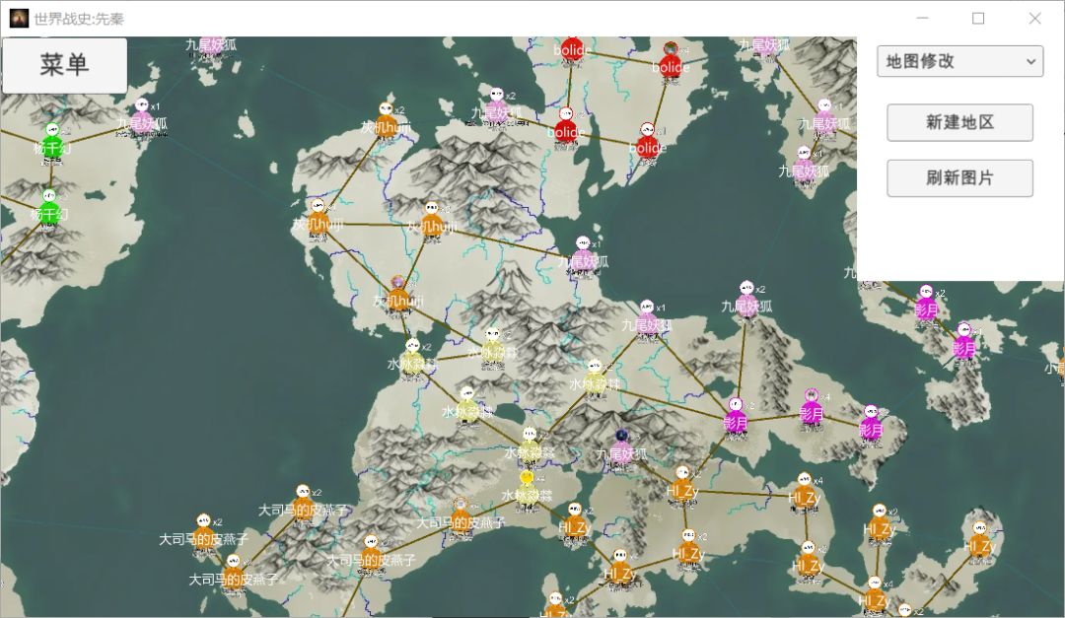Click the app icon in title bar
This screenshot has width=1065, height=618.
point(19,19)
